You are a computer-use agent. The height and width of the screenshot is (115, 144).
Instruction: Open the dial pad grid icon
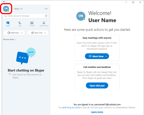tap(46, 16)
